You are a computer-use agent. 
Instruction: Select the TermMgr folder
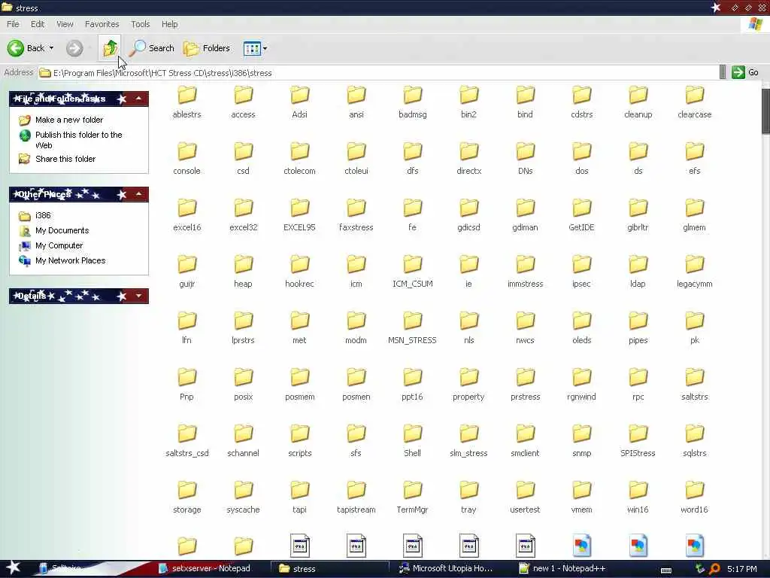pyautogui.click(x=413, y=498)
